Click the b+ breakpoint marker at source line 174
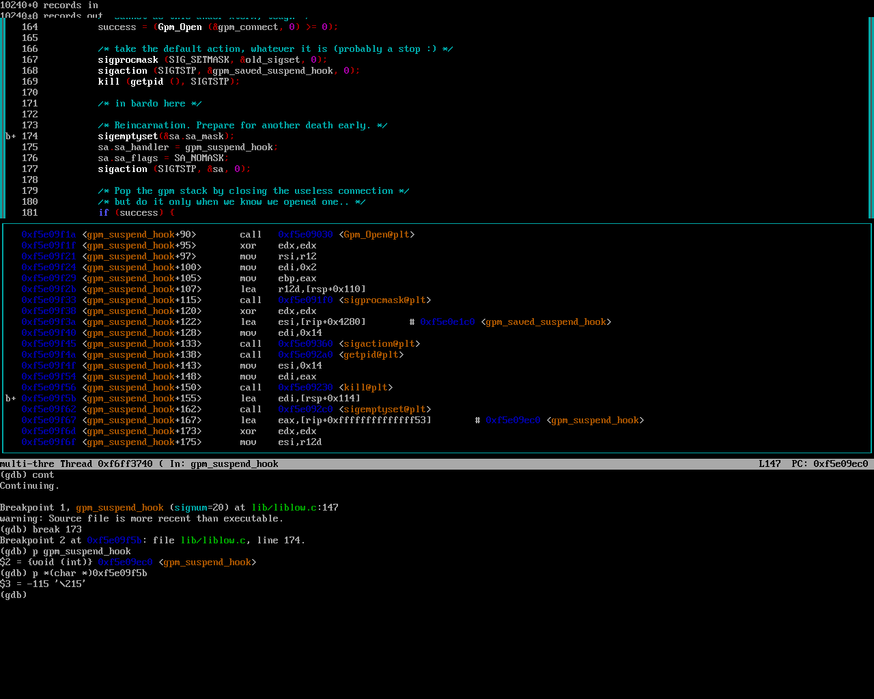This screenshot has width=874, height=699. [11, 137]
